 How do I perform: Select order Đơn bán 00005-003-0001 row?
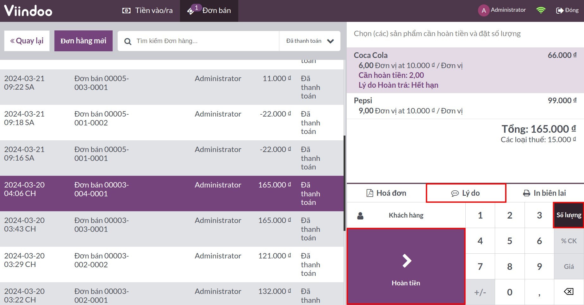click(x=171, y=87)
